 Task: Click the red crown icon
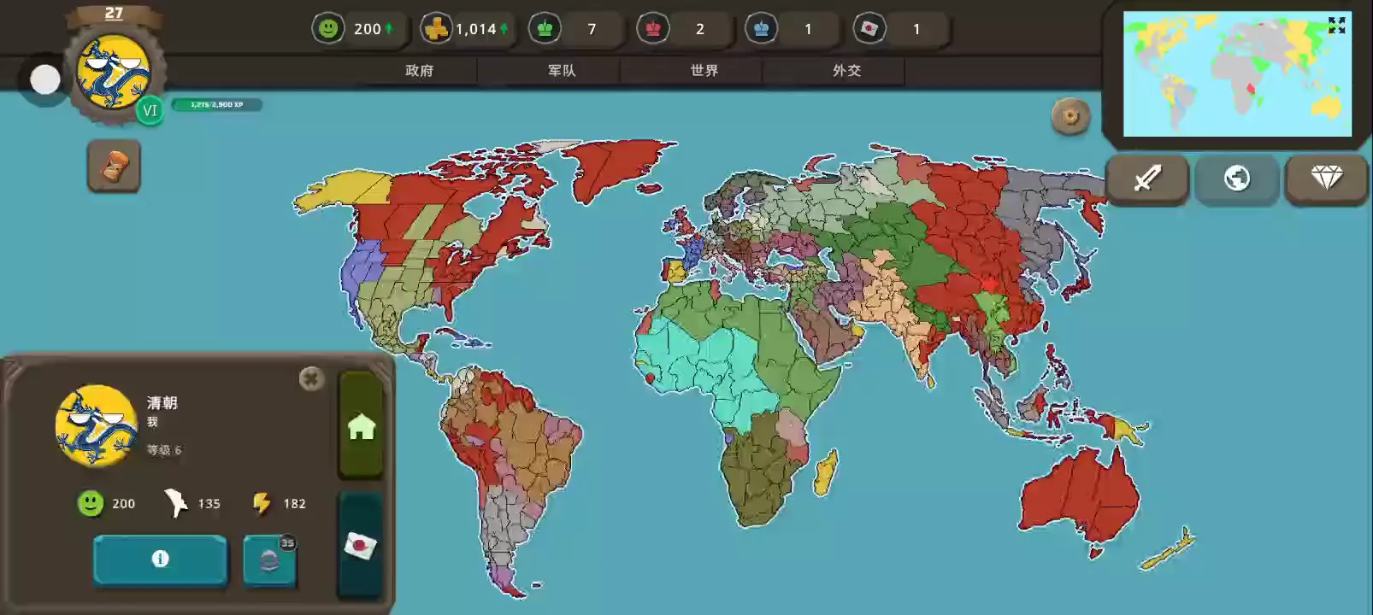(x=653, y=29)
